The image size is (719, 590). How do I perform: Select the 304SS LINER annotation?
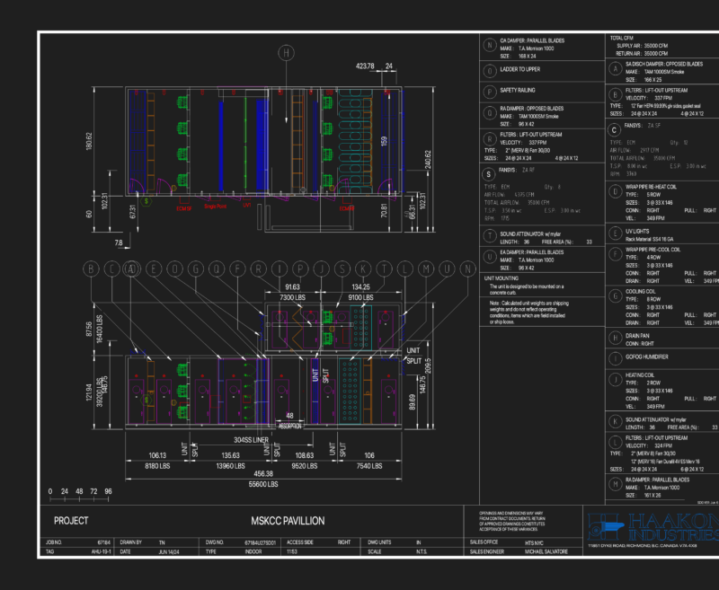click(x=251, y=440)
